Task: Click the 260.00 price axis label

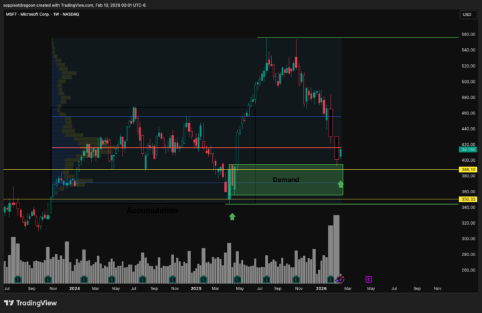Action: [468, 270]
